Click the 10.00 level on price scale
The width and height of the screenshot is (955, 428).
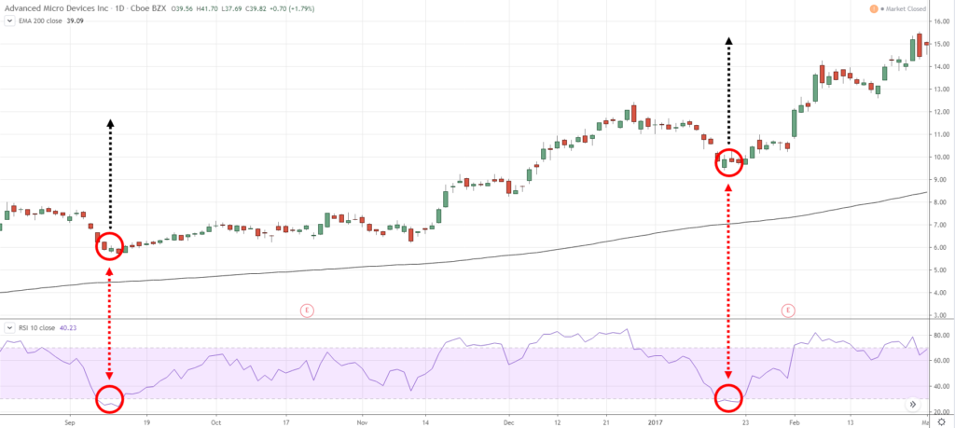(x=940, y=157)
